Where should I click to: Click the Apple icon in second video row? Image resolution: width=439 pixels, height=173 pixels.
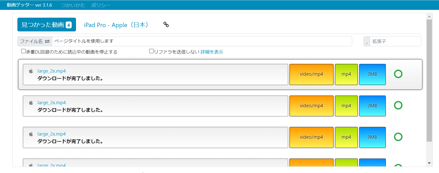(31, 103)
